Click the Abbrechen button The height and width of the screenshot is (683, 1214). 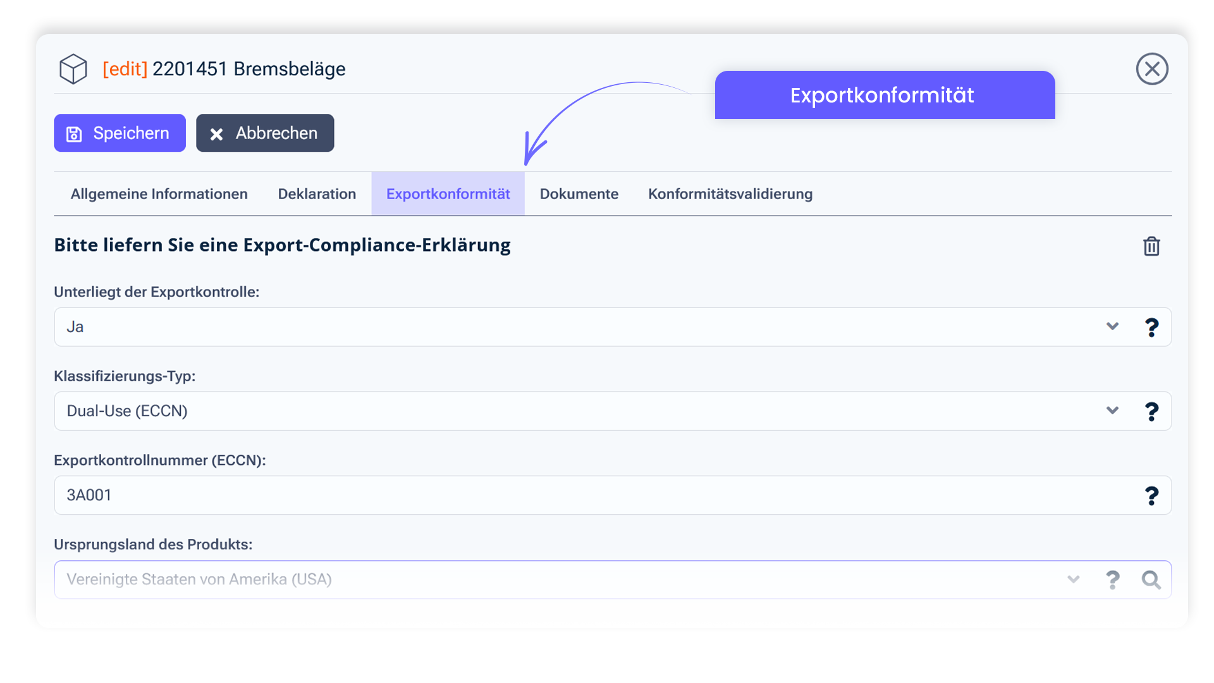[x=265, y=133]
